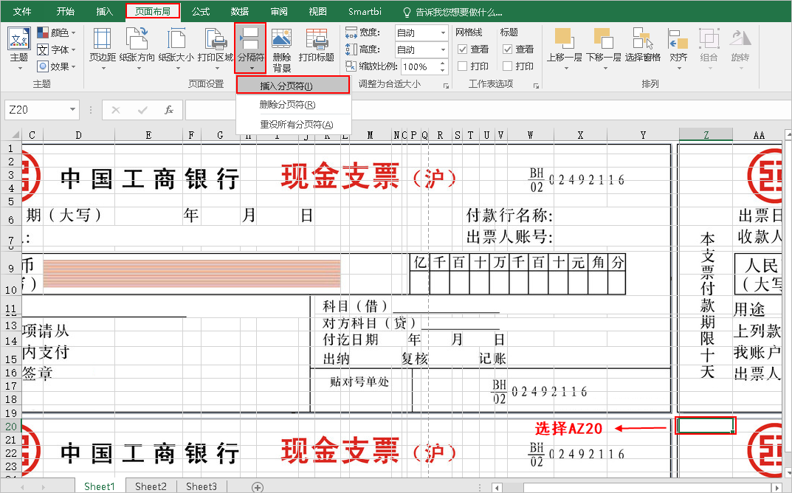Expand the Name Box dropdown arrow
This screenshot has height=493, width=792.
coord(73,110)
